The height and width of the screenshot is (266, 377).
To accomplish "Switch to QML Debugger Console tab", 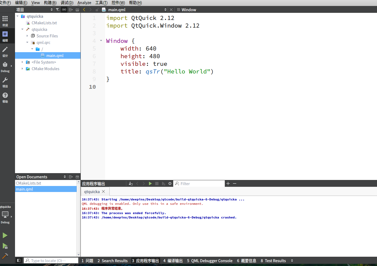I will coord(210,261).
